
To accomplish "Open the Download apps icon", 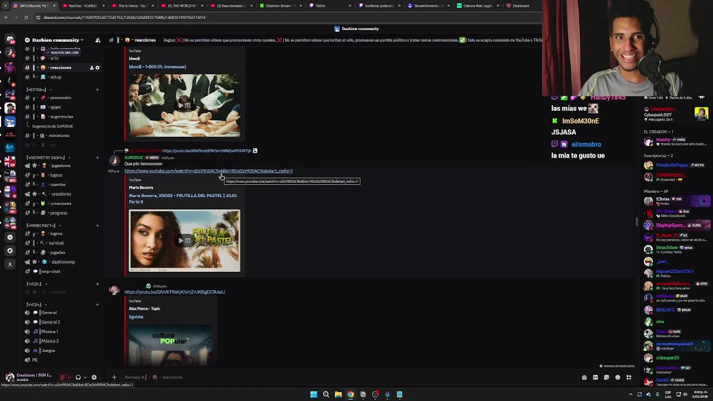I will click(9, 264).
